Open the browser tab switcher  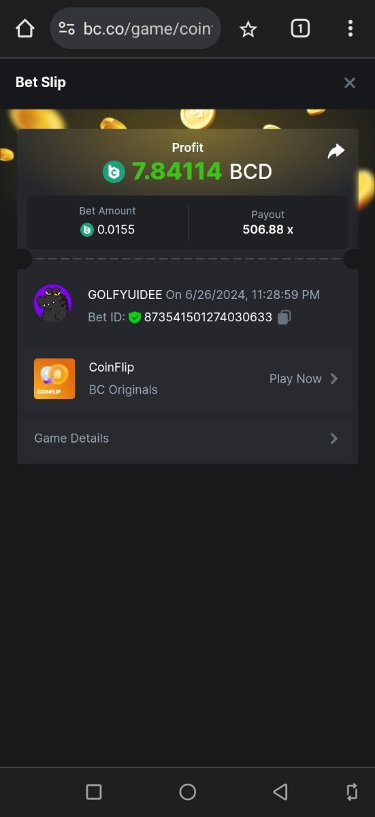pyautogui.click(x=300, y=29)
